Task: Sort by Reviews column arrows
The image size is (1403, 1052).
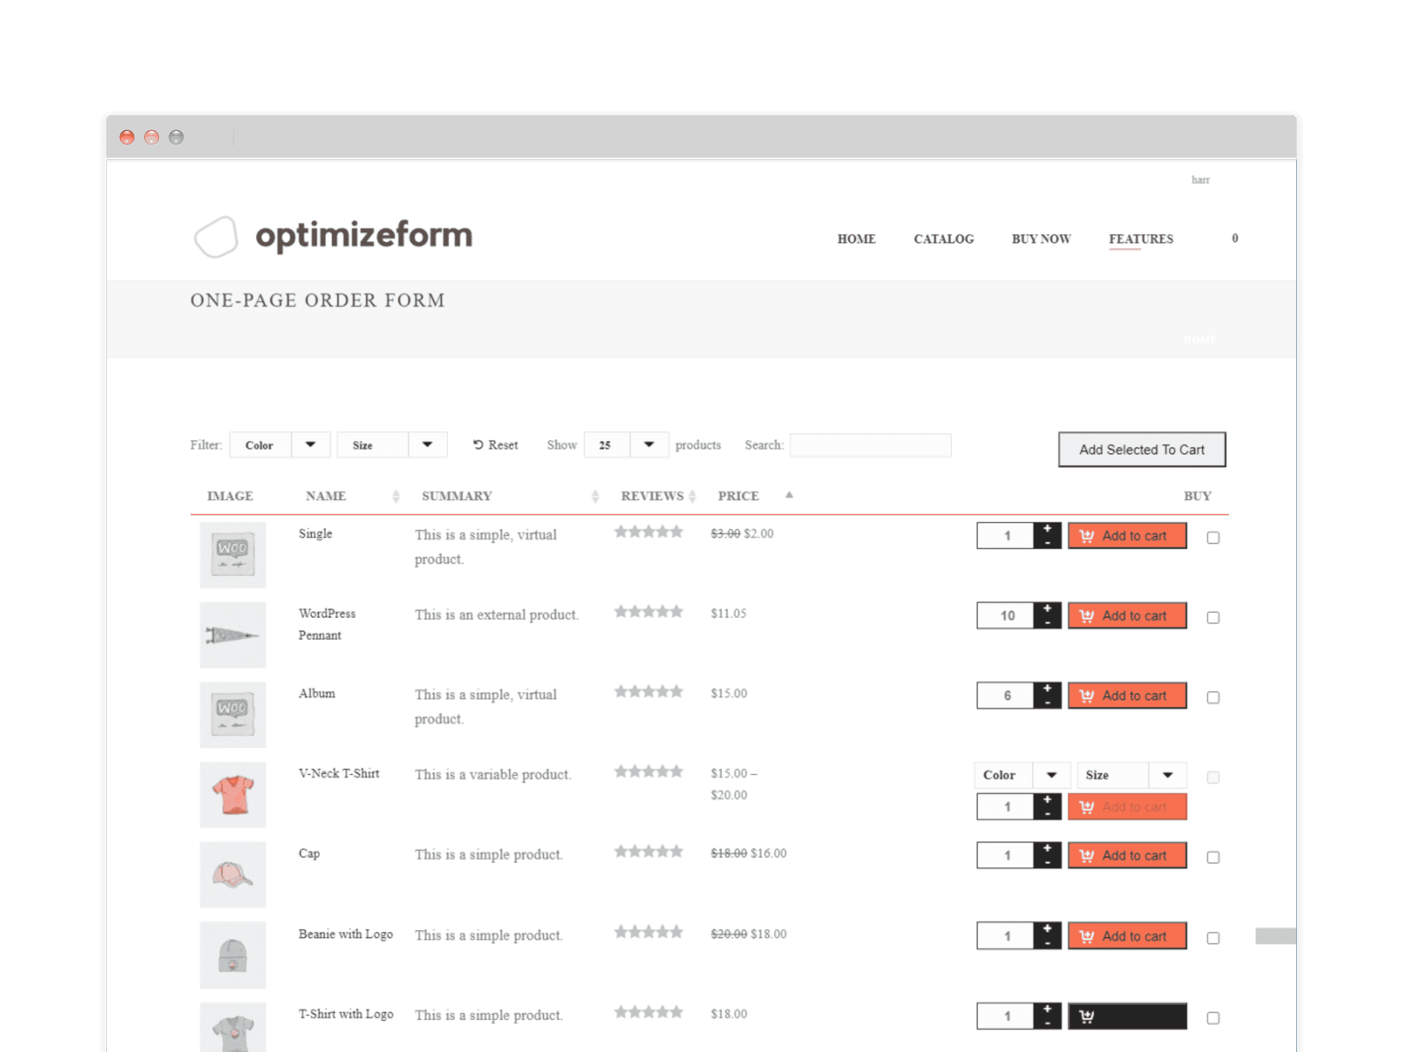Action: 693,496
